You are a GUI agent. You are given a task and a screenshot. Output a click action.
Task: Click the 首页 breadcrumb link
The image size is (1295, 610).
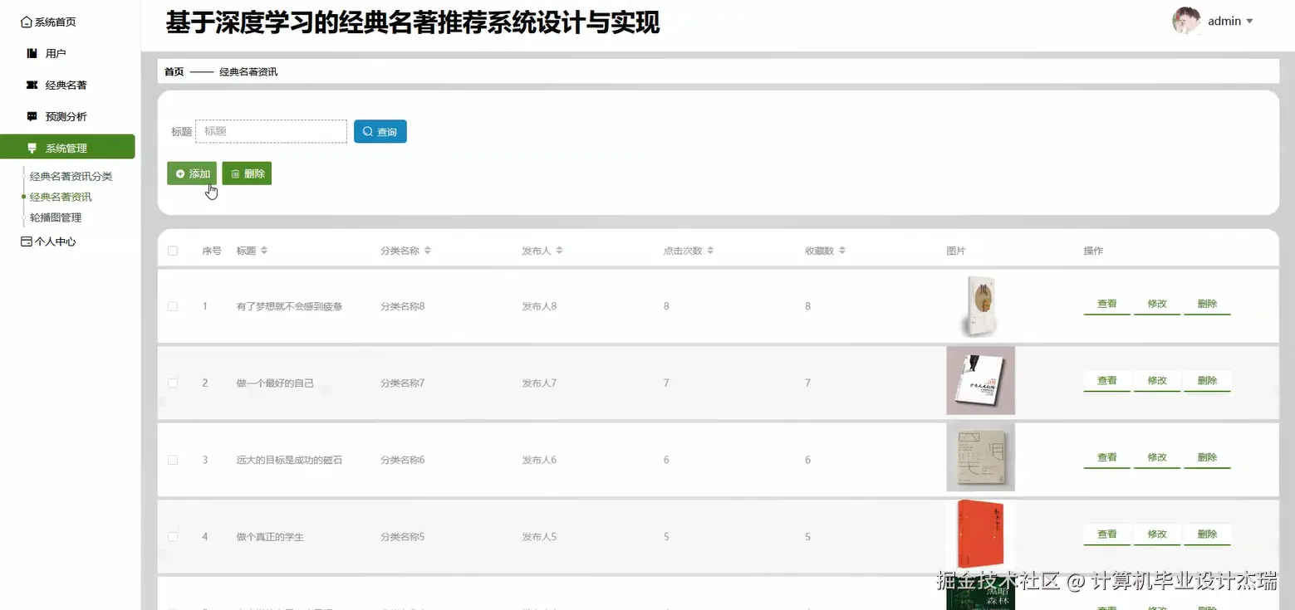coord(174,72)
